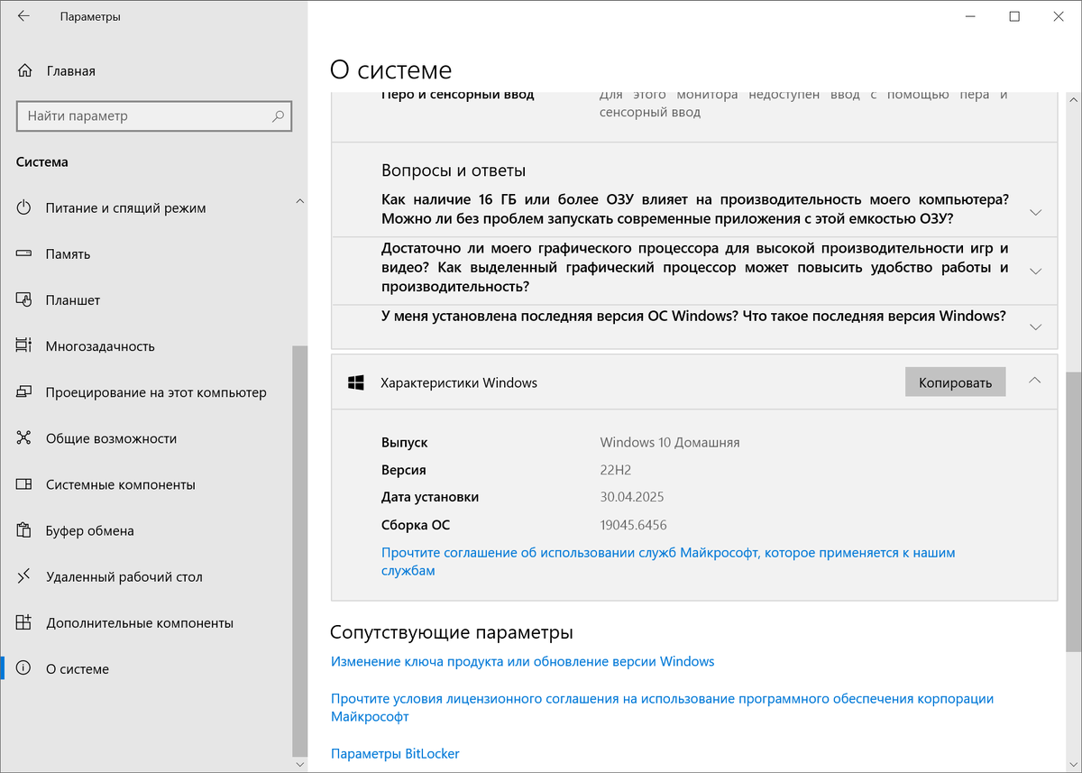Click the OS build 19045.6456

(x=634, y=525)
